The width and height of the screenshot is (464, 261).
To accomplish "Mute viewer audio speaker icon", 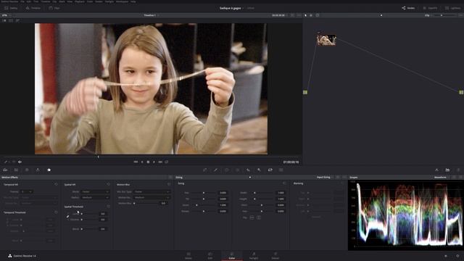I will tap(20, 162).
